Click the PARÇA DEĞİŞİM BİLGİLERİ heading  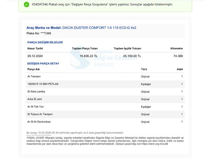point(45,42)
